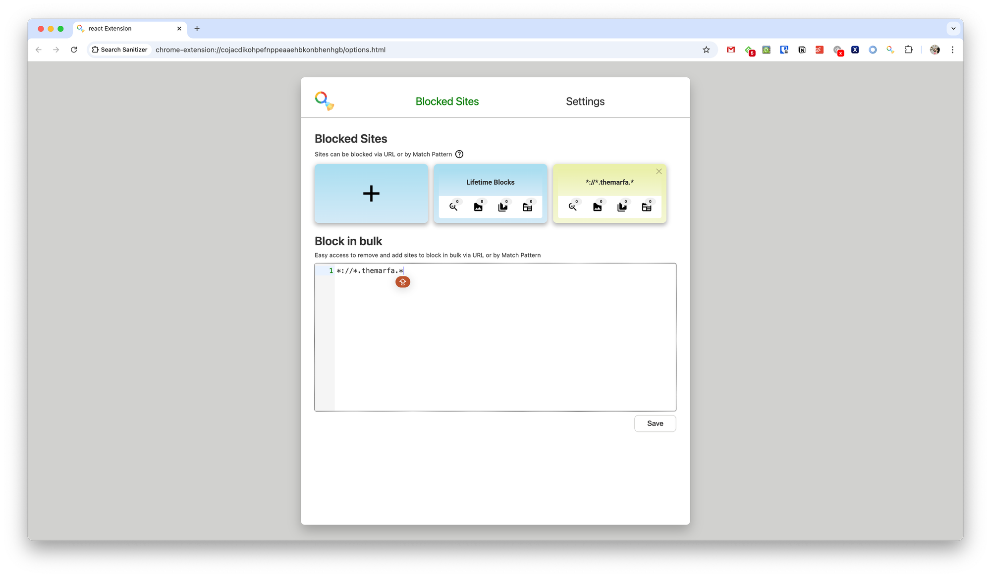Image resolution: width=991 pixels, height=577 pixels.
Task: Click the search results icon in Lifetime Blocks
Action: pyautogui.click(x=453, y=207)
